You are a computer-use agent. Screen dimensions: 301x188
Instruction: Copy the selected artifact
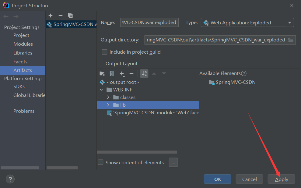click(x=70, y=15)
